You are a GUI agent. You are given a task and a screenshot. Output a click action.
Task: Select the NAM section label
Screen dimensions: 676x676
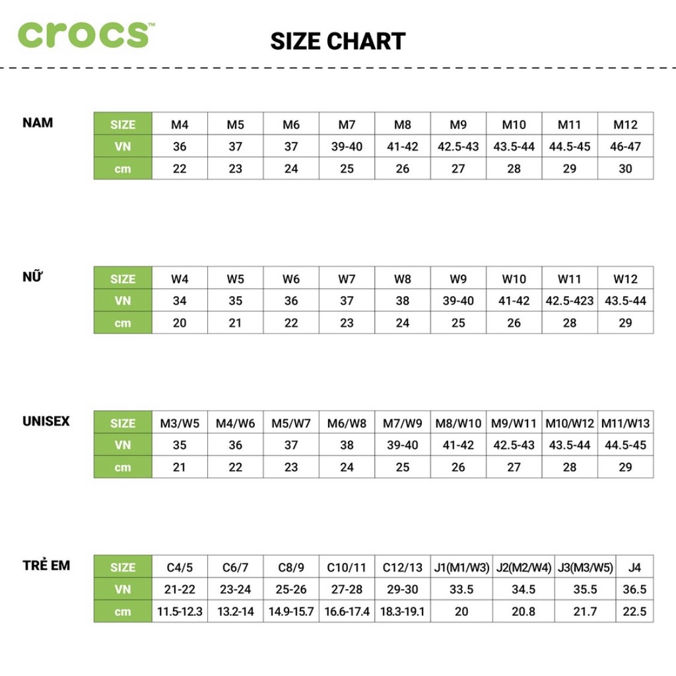pyautogui.click(x=38, y=123)
